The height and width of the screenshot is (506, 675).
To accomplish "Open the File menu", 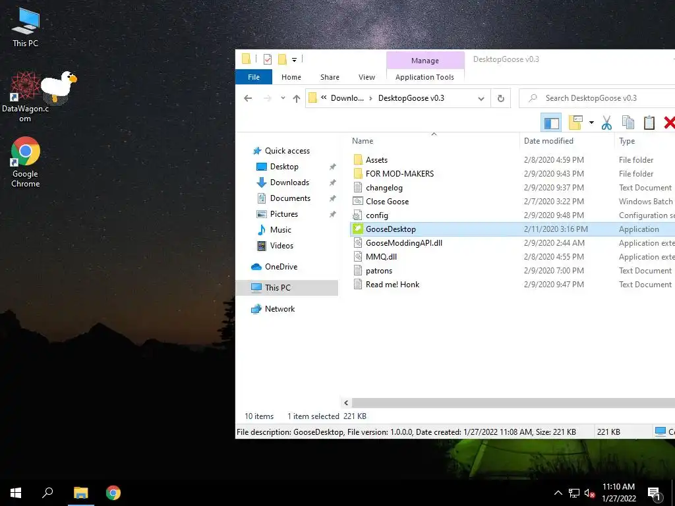I will coord(254,77).
